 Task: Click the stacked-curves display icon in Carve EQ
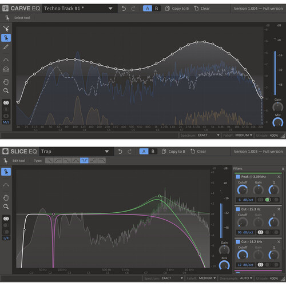(6, 69)
